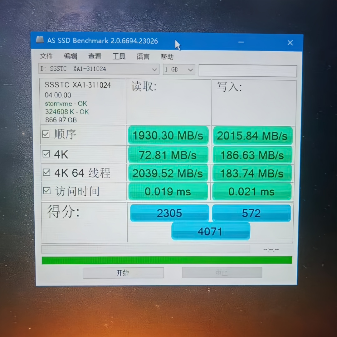
Task: Click the read score 2305
Action: coord(169,213)
